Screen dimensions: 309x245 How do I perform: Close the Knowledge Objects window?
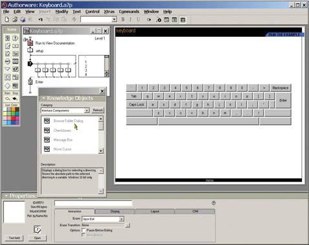coord(102,91)
